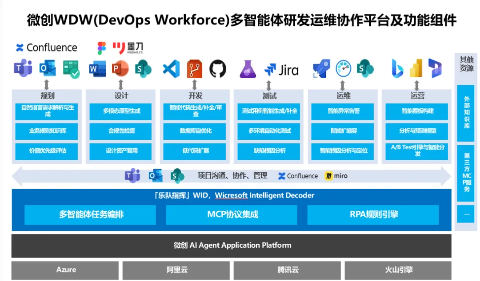Click the GitHub octocat icon

point(218,68)
